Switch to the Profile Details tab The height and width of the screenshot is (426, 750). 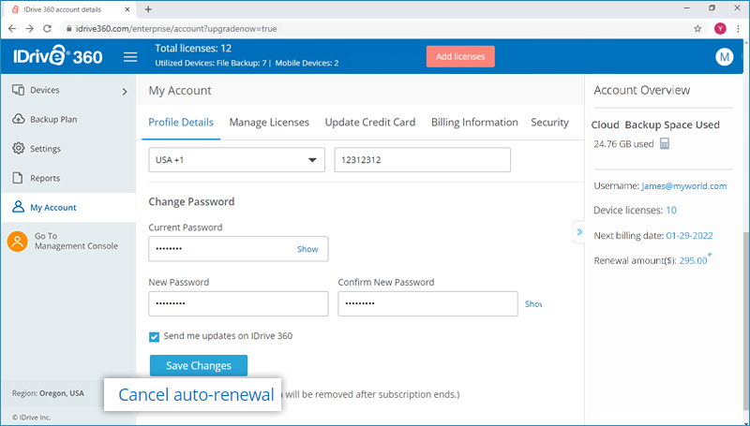(x=181, y=123)
